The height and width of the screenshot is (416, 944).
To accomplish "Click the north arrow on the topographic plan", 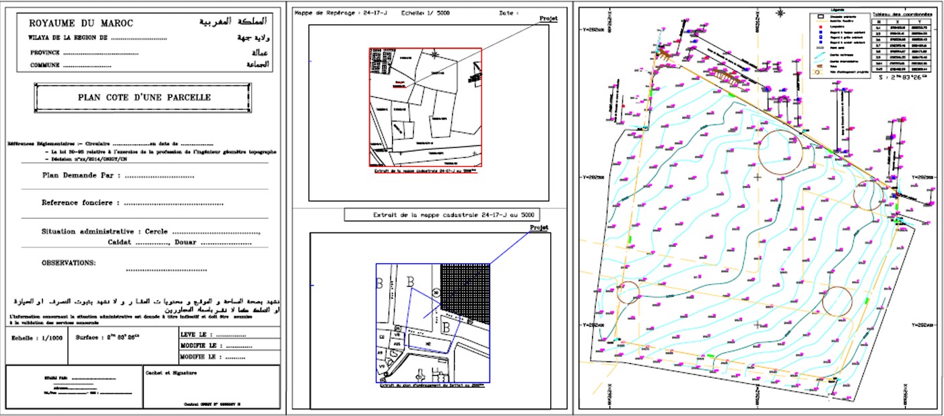I will point(780,13).
